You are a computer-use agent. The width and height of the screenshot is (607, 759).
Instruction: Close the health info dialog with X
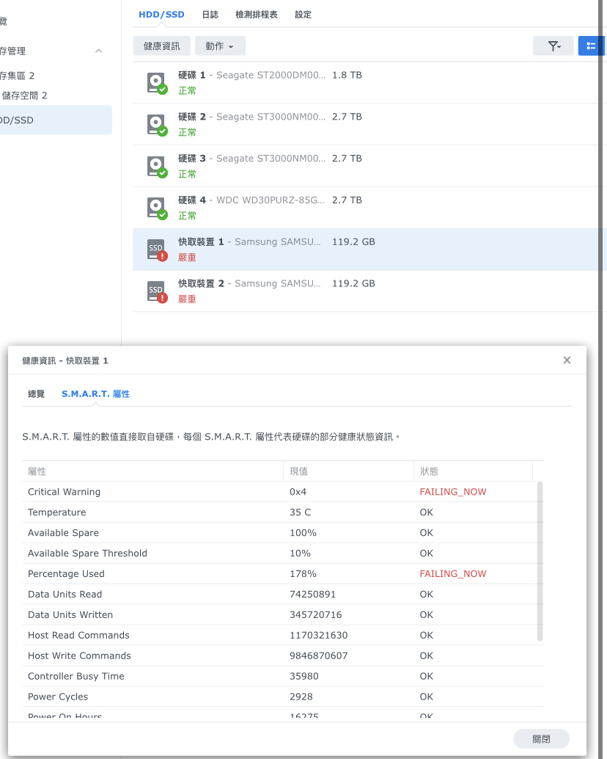pos(567,360)
